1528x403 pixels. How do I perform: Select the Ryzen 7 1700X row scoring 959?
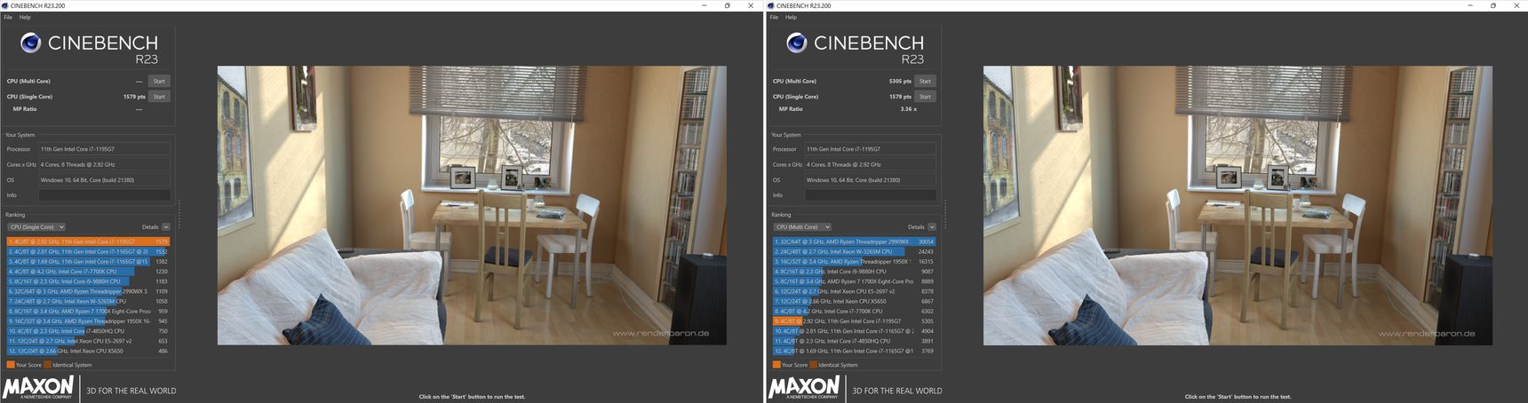tap(88, 312)
